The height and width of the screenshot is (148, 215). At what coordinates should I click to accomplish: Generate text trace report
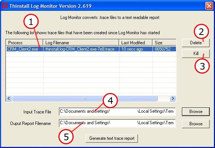112,138
